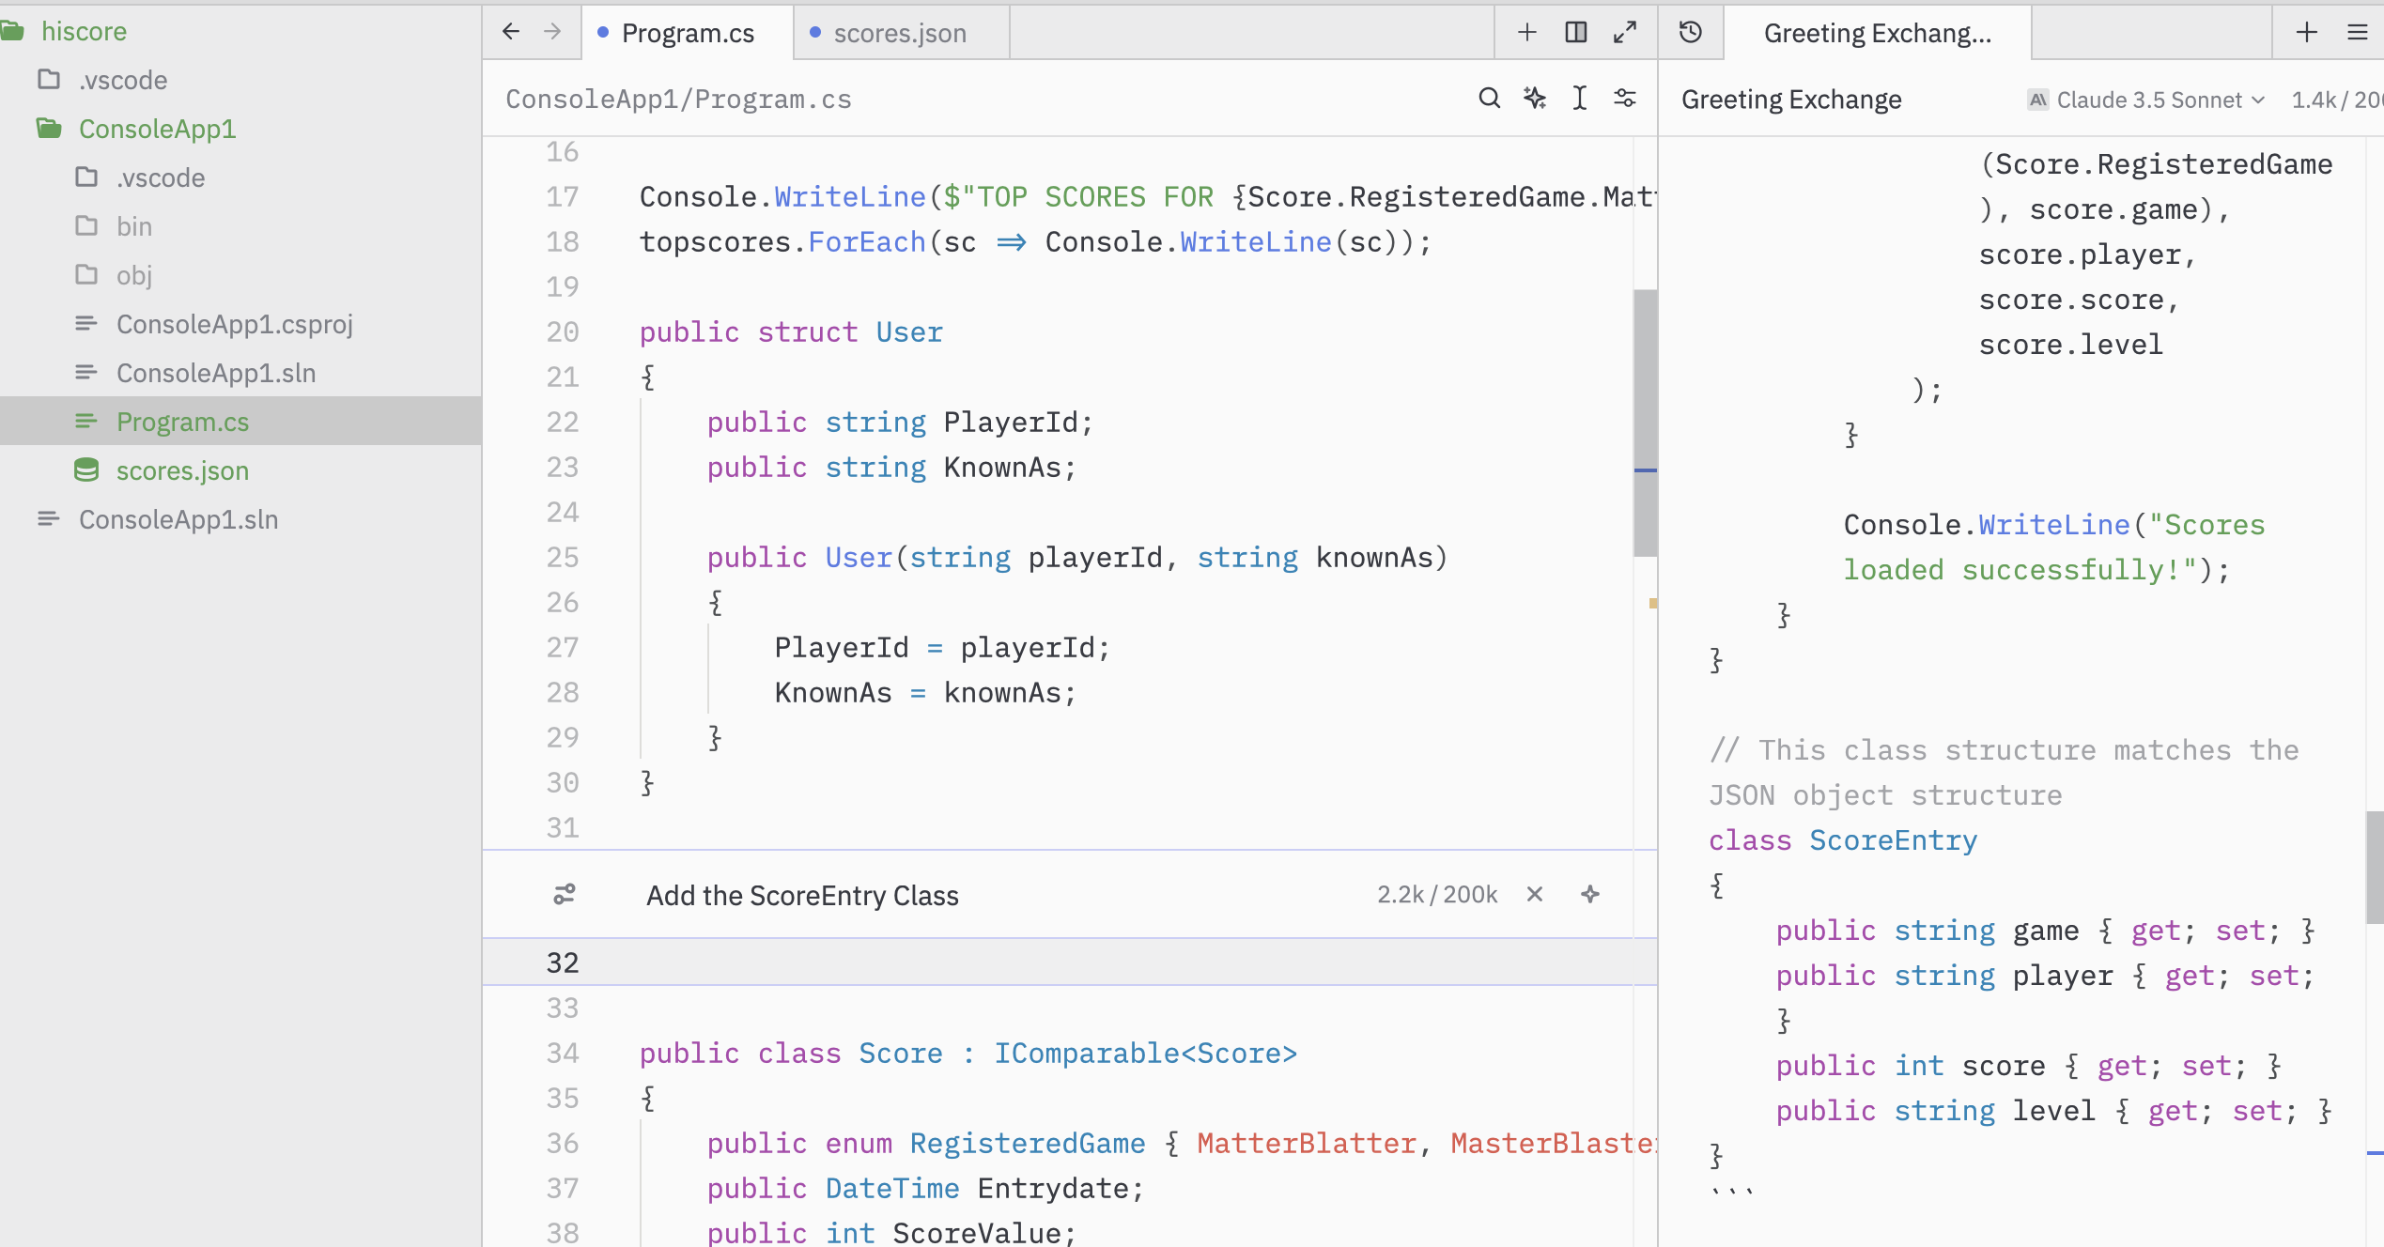The width and height of the screenshot is (2384, 1247).
Task: Split the editor pane
Action: click(1576, 32)
